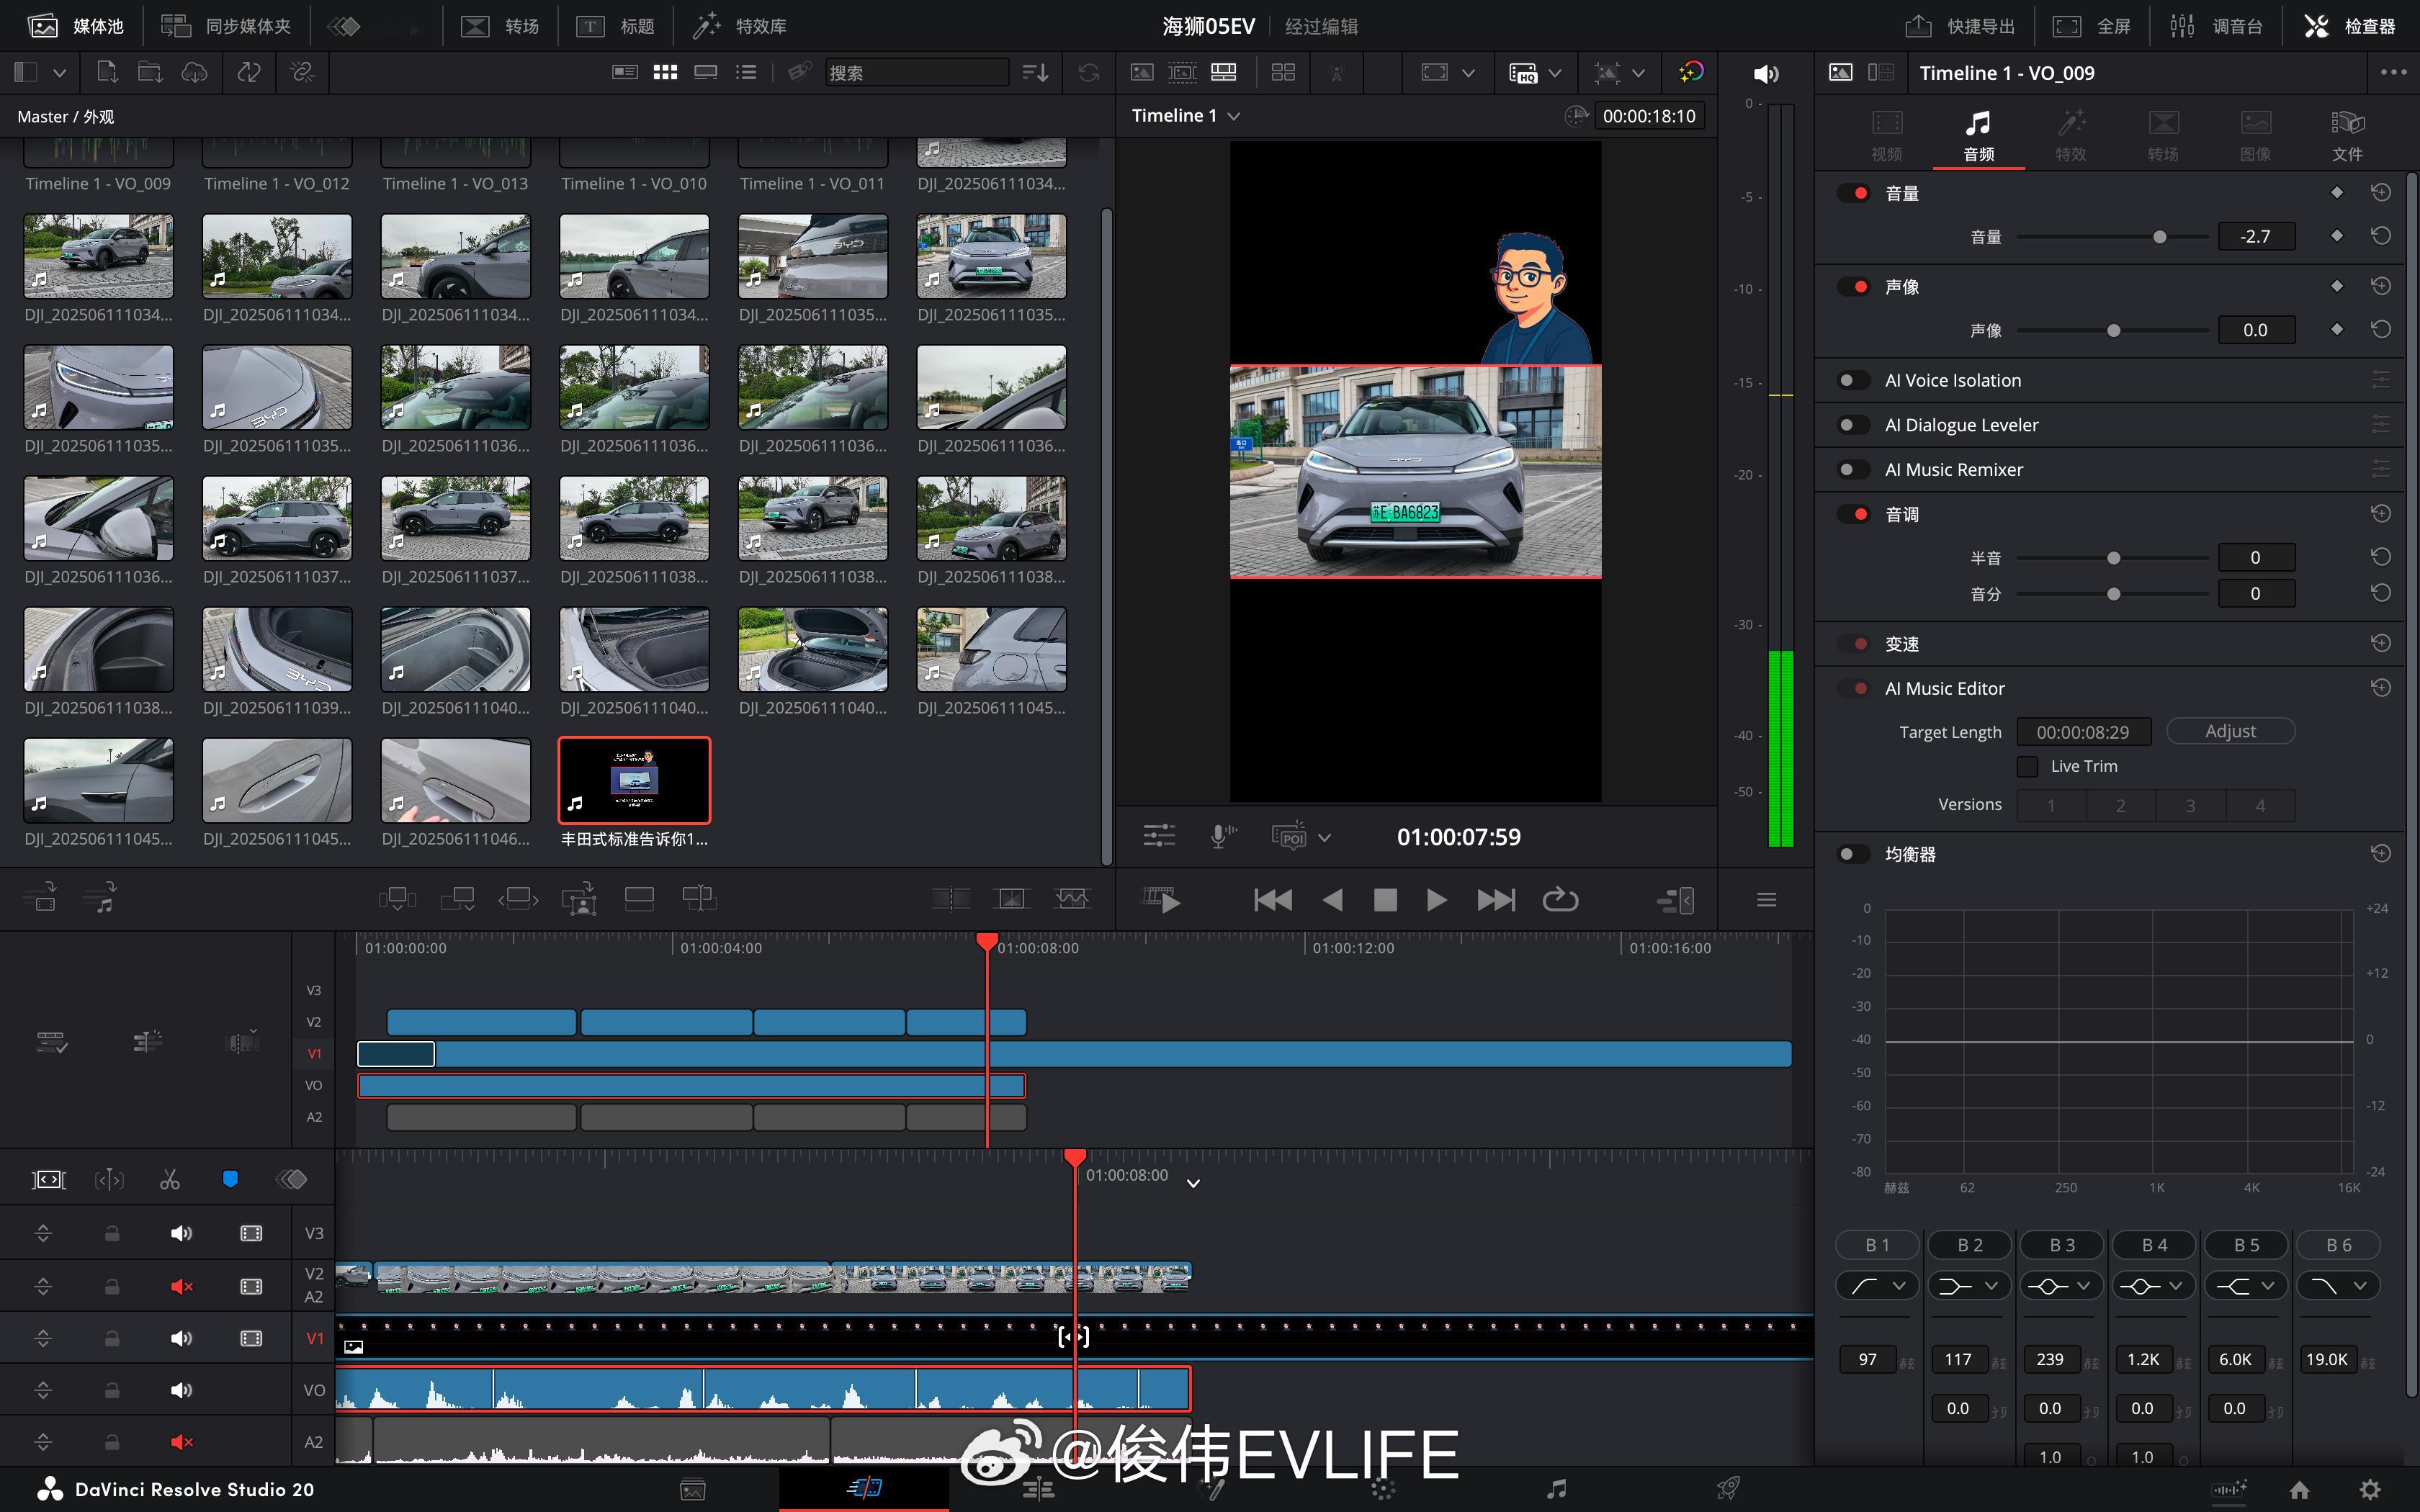Open B2 band filter type dropdown
This screenshot has height=1512, width=2420.
point(1969,1286)
